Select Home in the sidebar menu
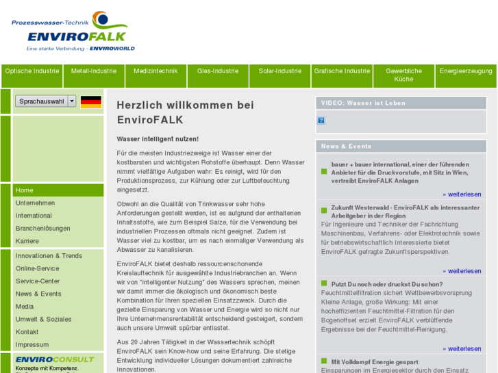 click(58, 190)
